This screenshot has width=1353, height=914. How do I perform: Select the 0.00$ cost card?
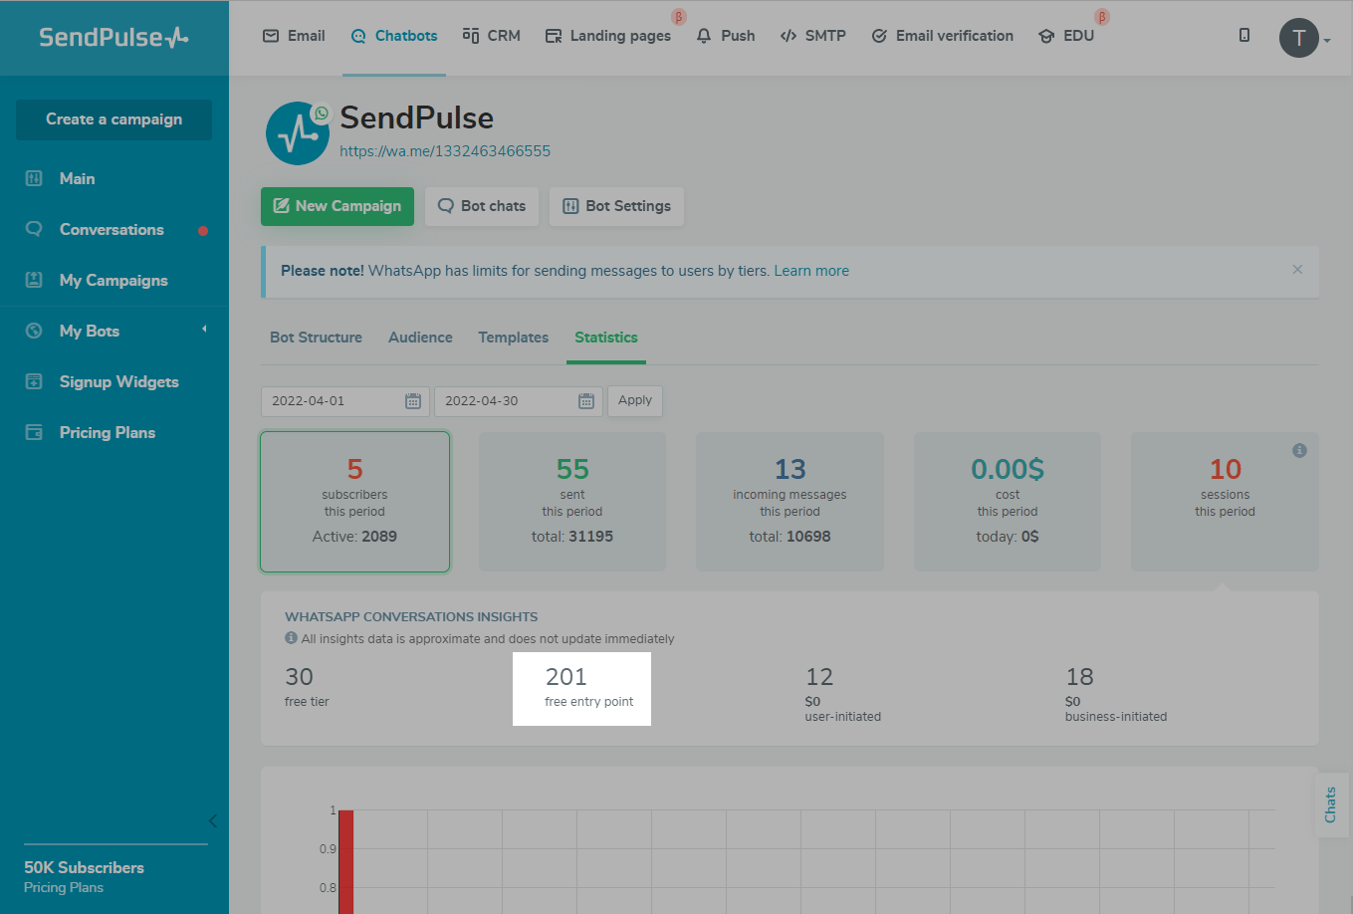[1008, 502]
